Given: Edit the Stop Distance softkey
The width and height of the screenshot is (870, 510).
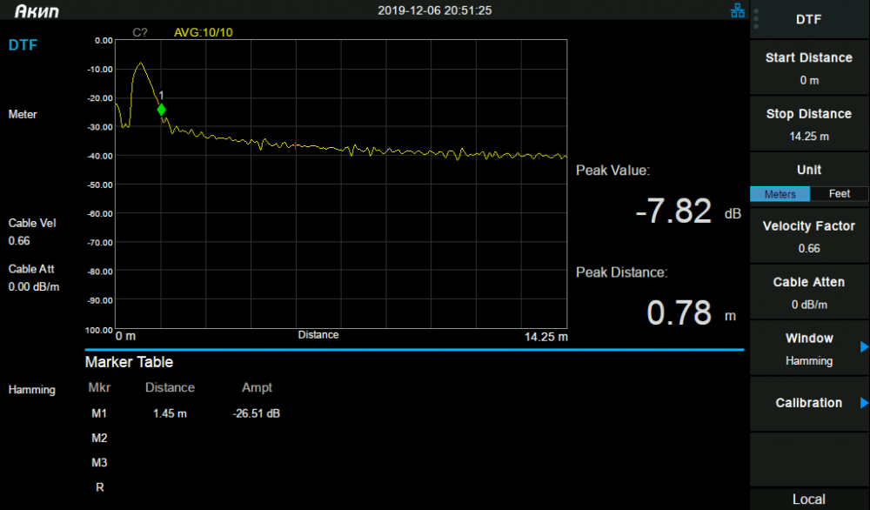Looking at the screenshot, I should click(x=809, y=124).
